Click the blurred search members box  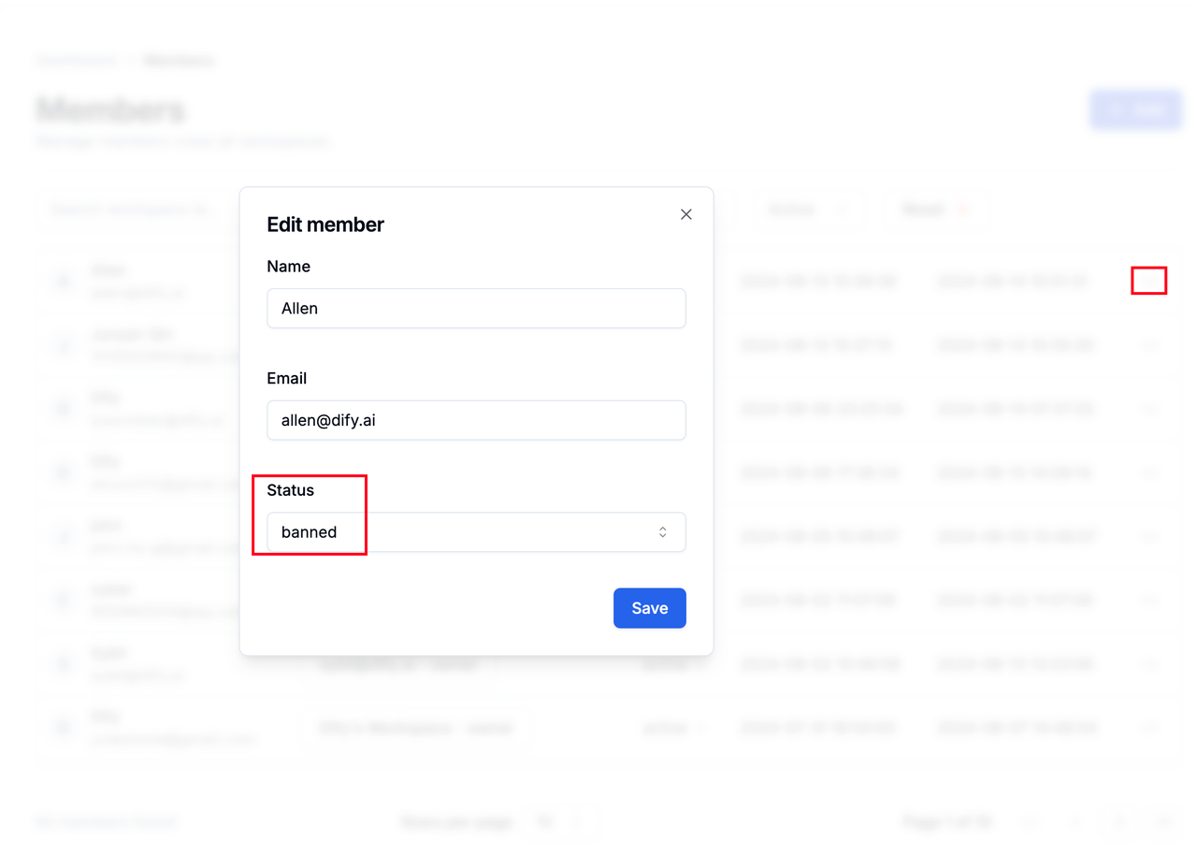point(137,210)
